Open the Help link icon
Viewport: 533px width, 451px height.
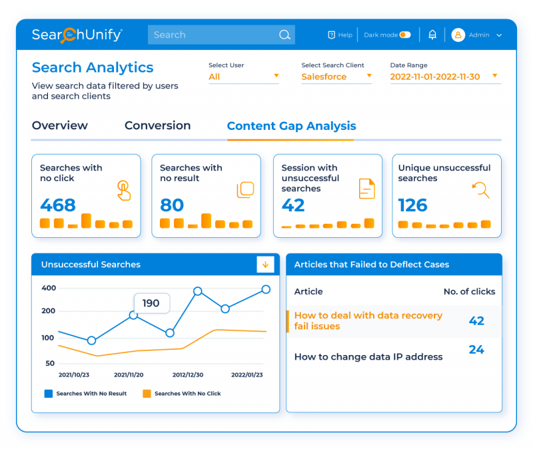(331, 35)
